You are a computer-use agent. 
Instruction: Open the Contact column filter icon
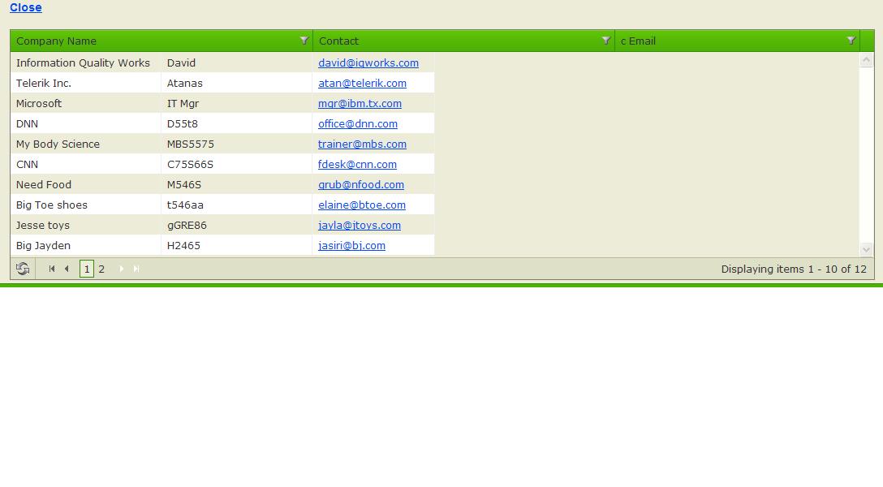(x=606, y=41)
